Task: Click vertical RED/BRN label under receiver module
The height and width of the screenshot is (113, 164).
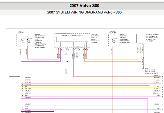Action: point(138,50)
